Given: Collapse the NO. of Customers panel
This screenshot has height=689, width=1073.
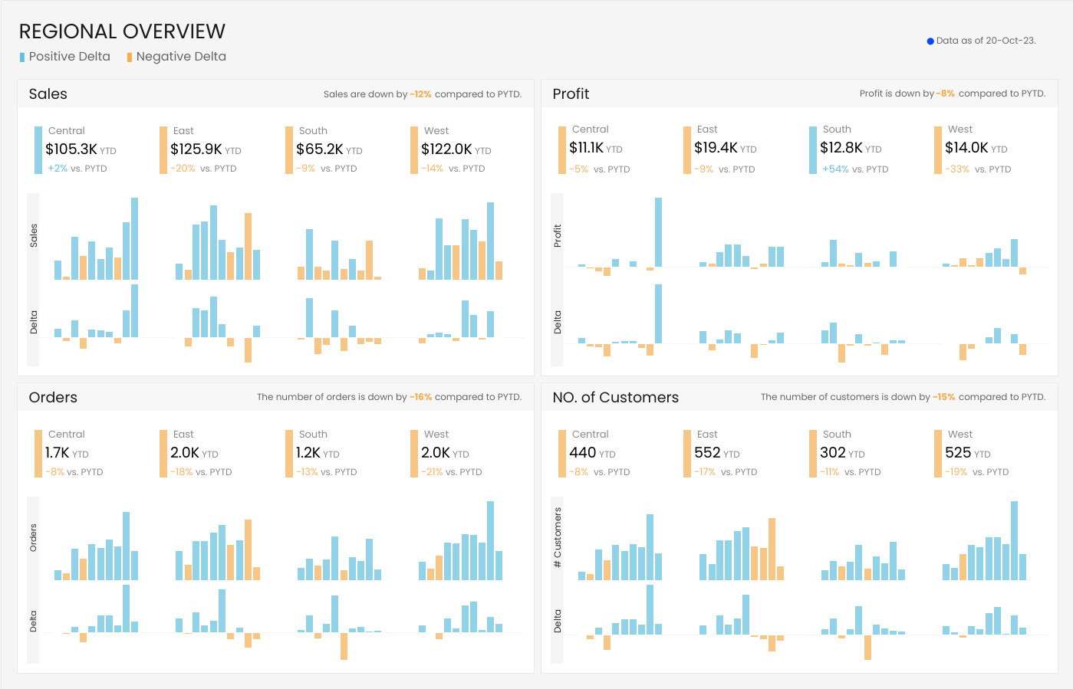Looking at the screenshot, I should 614,397.
